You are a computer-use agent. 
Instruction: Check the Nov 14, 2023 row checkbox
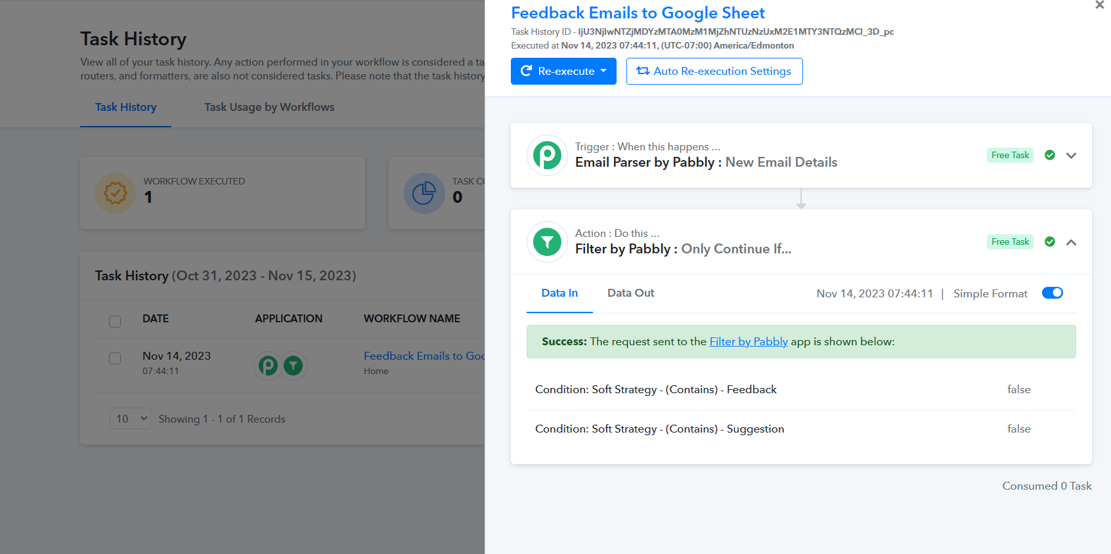point(115,358)
